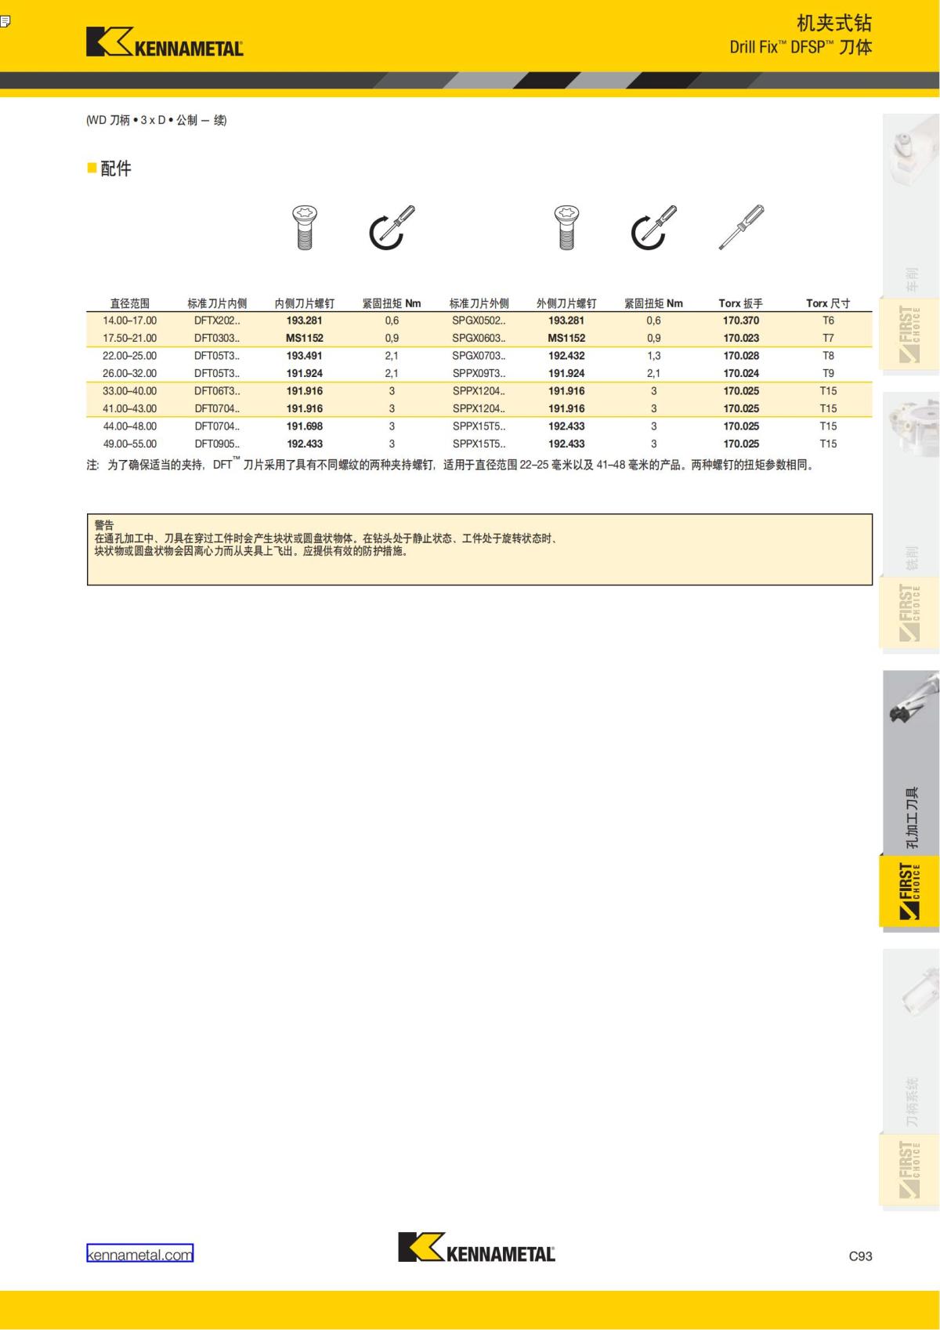Screen dimensions: 940x1330
Task: Click the First Choice badge under 铣削
Action: click(909, 612)
